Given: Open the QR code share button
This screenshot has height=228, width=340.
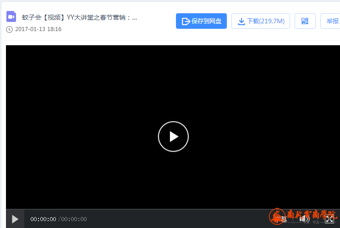Looking at the screenshot, I should (x=305, y=21).
